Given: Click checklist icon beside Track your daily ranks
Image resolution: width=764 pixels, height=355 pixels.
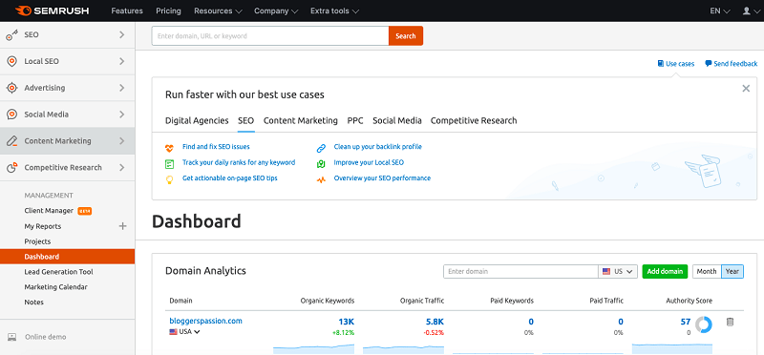Looking at the screenshot, I should coord(170,163).
